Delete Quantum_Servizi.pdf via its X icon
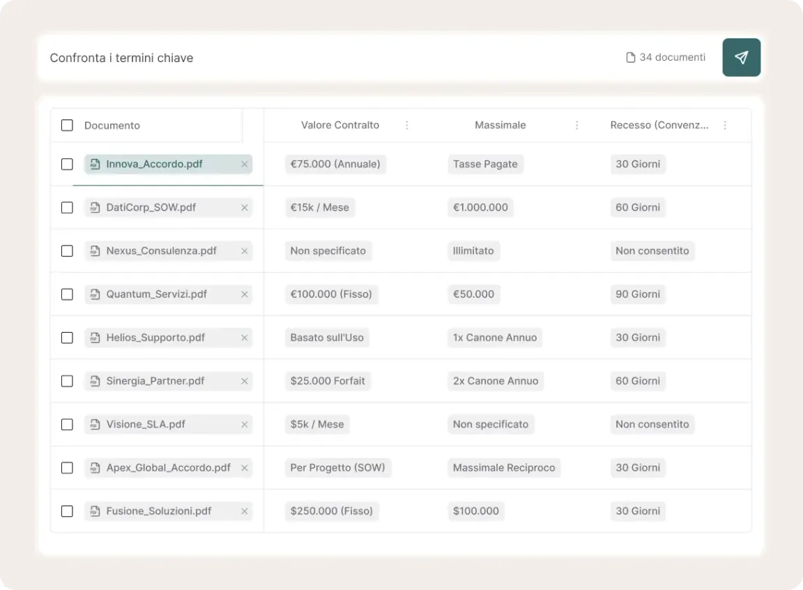The height and width of the screenshot is (590, 803). (244, 294)
